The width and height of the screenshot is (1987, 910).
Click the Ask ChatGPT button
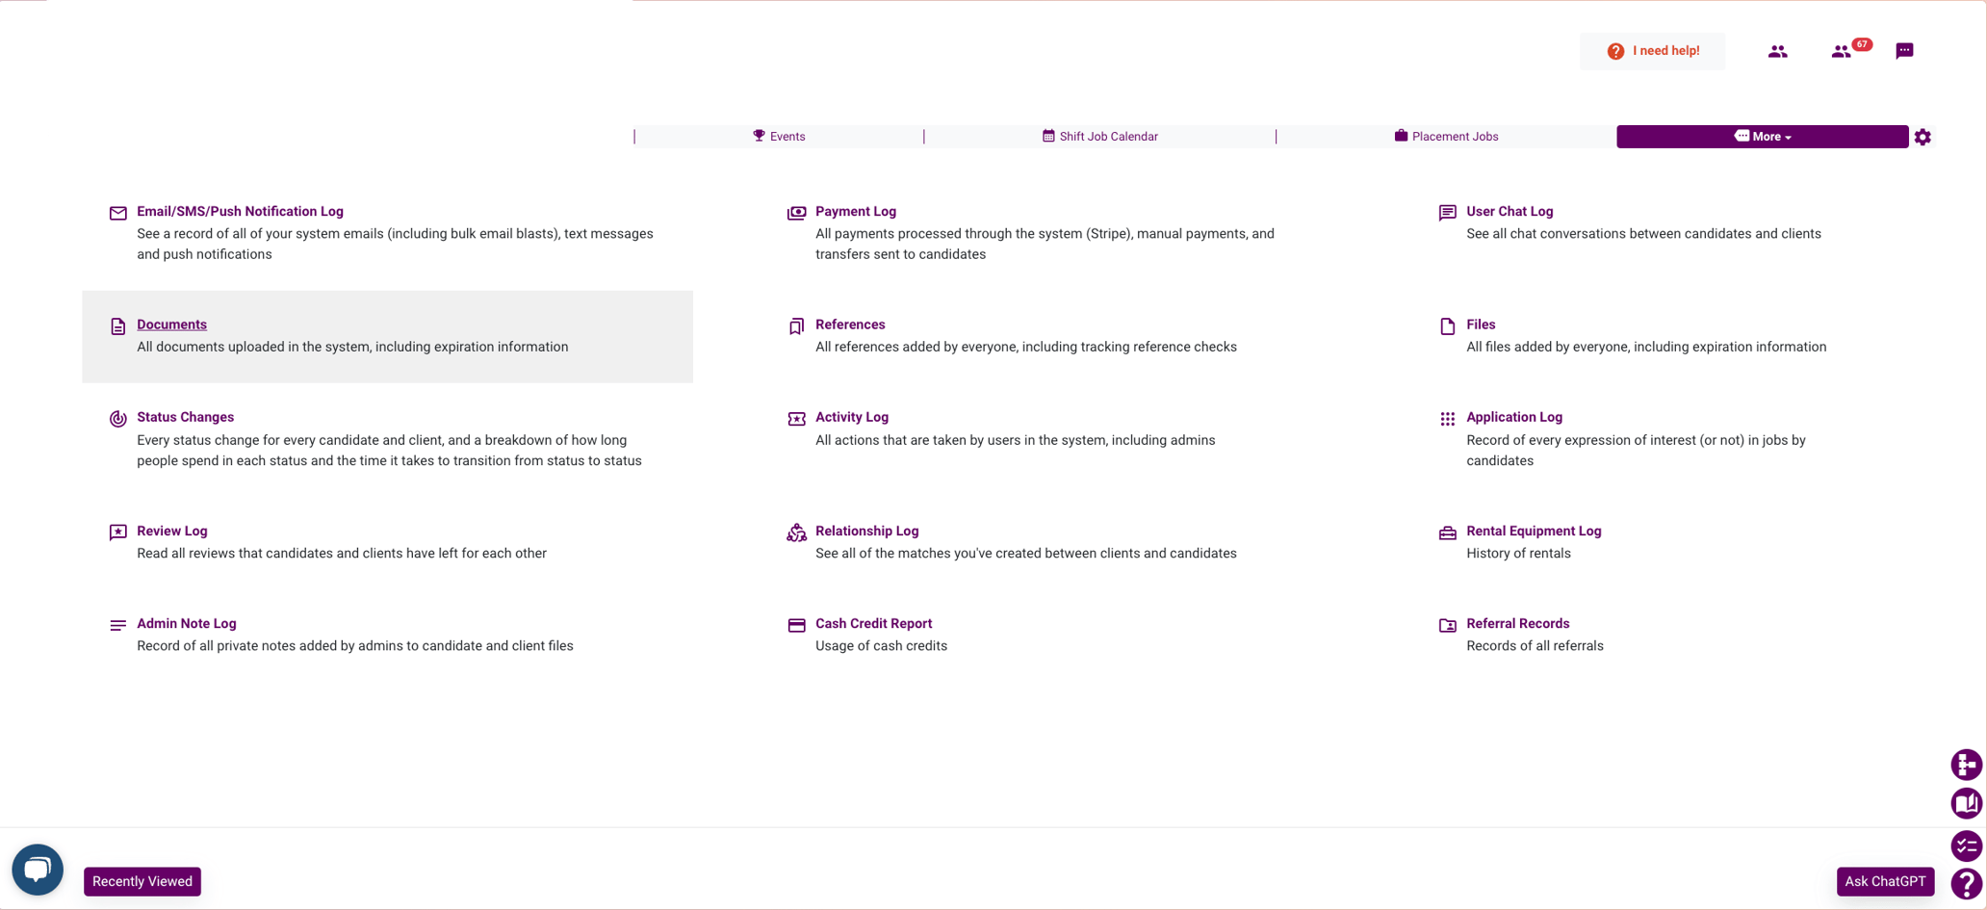(x=1884, y=881)
